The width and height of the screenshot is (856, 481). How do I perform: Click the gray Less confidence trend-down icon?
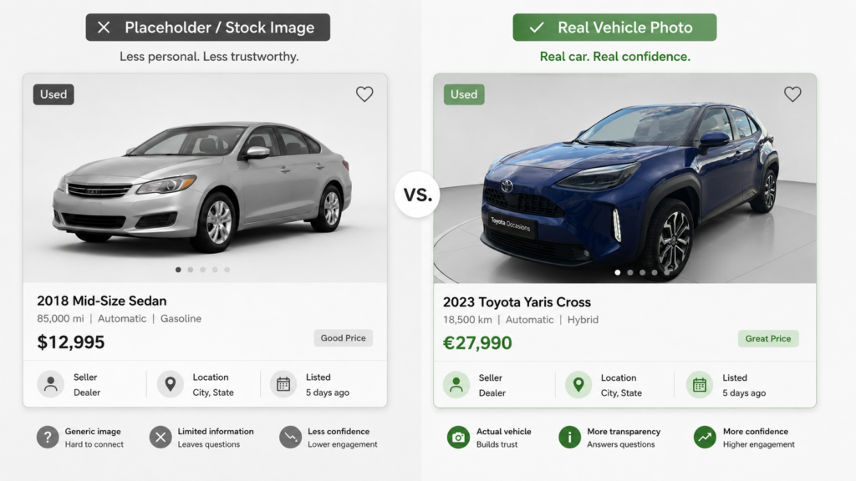click(290, 438)
